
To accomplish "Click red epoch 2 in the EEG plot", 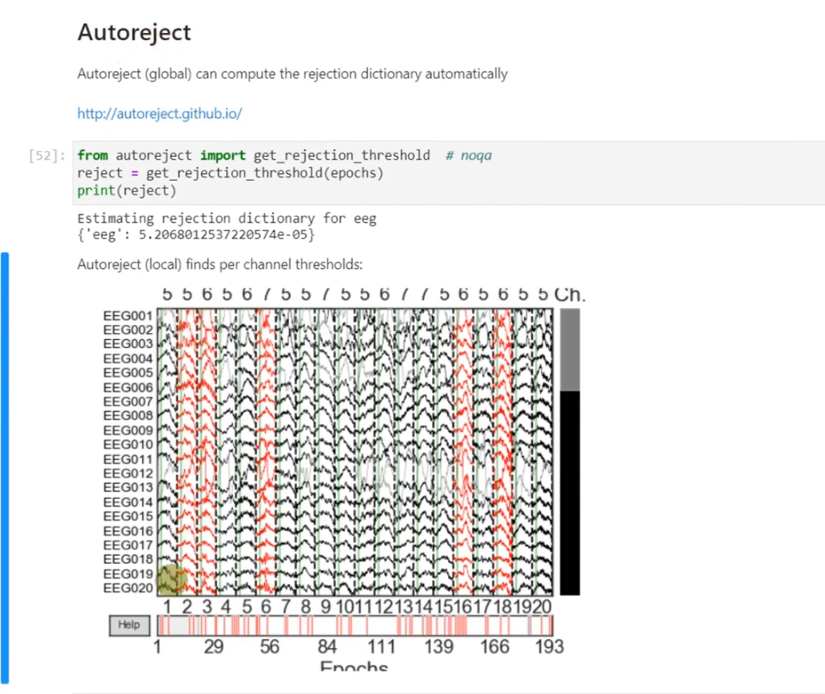I will pyautogui.click(x=187, y=452).
